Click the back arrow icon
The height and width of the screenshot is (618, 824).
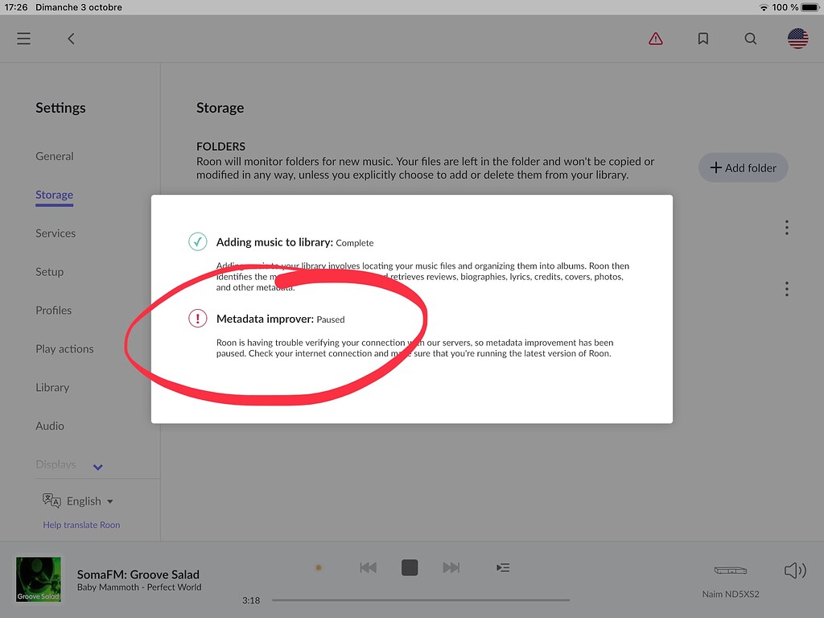[x=70, y=38]
